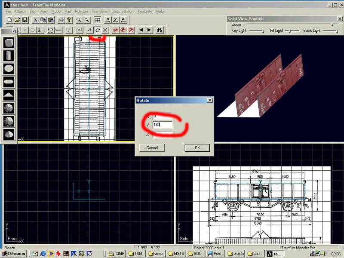Open the Démarrer start button

click(x=14, y=254)
